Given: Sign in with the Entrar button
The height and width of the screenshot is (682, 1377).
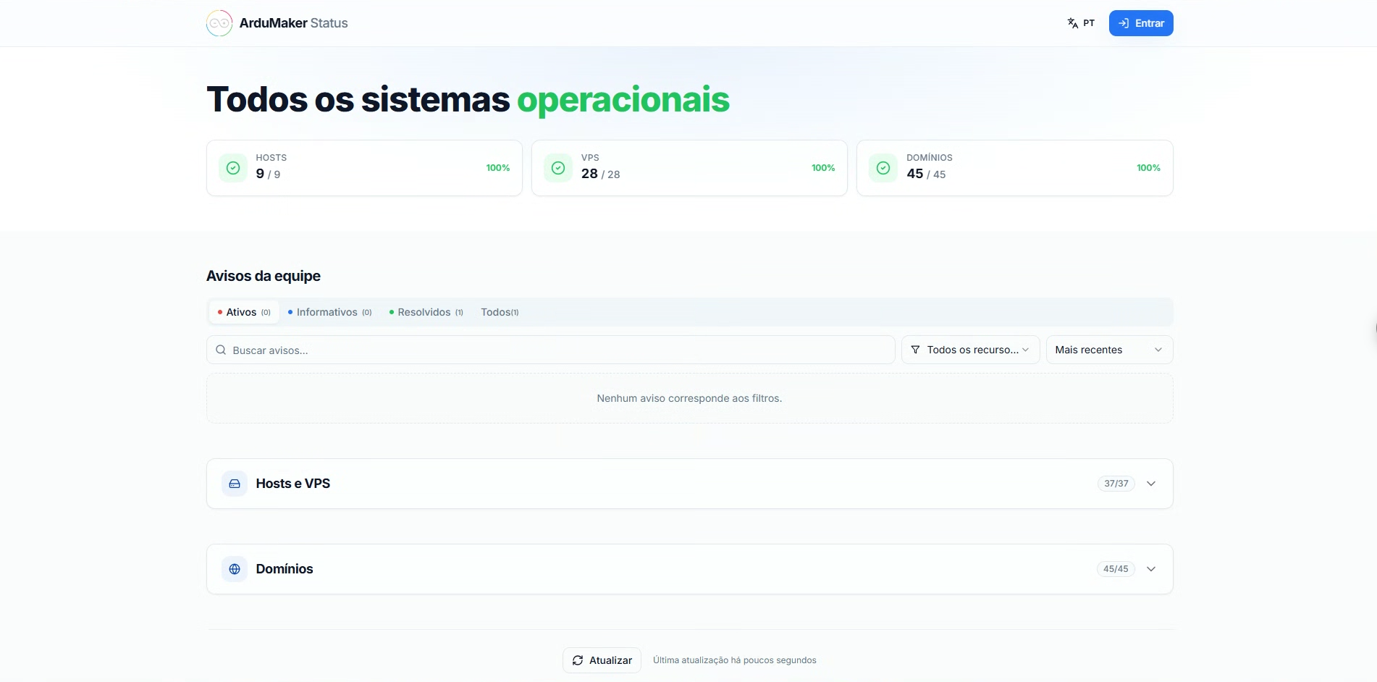Looking at the screenshot, I should [1141, 23].
